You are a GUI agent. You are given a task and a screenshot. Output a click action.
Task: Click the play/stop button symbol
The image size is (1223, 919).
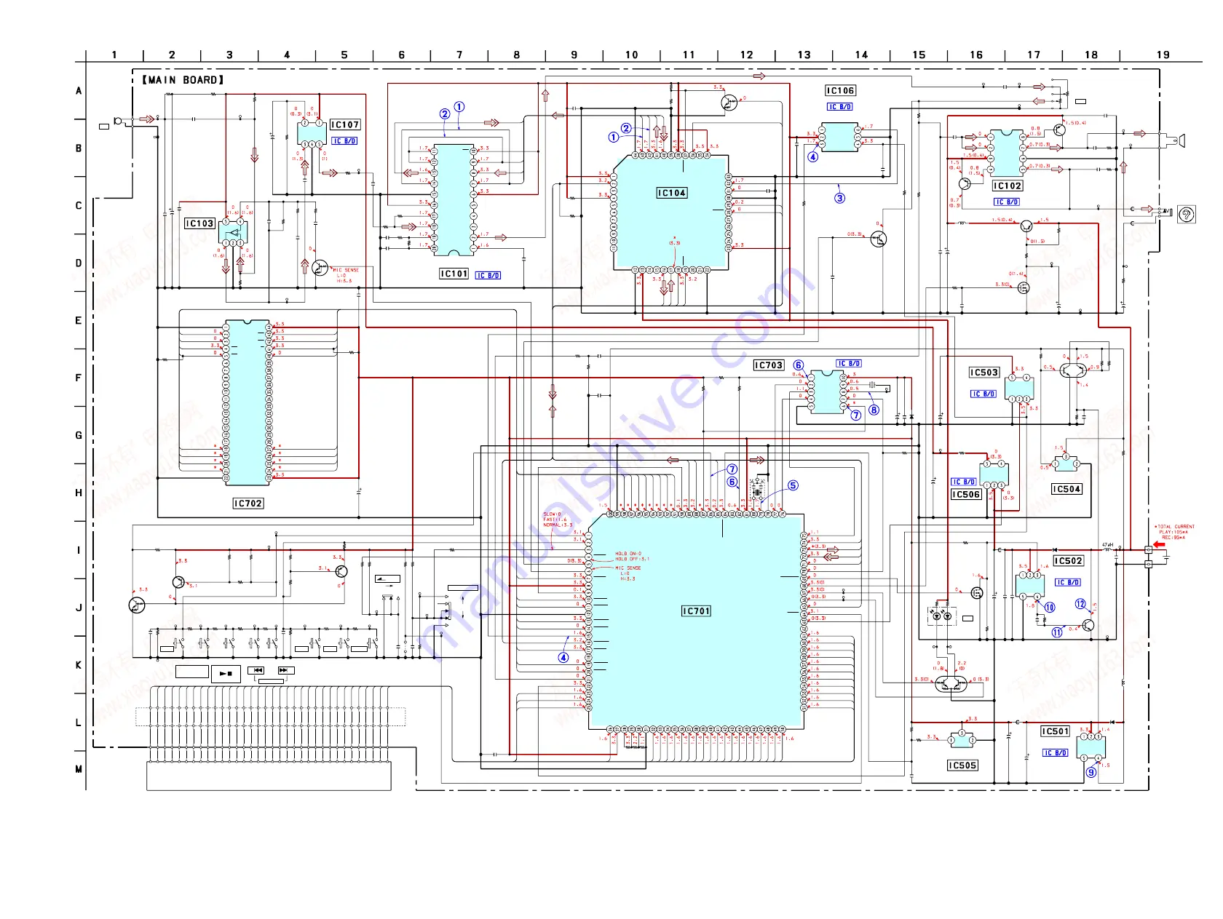[x=226, y=674]
